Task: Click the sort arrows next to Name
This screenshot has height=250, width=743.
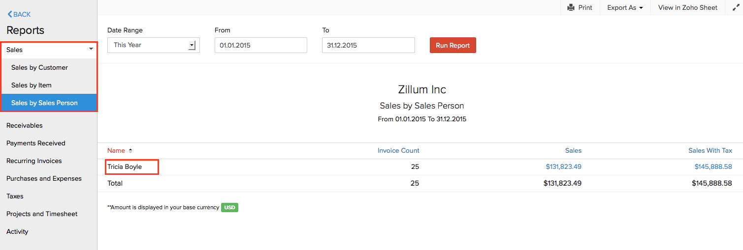Action: (130, 151)
